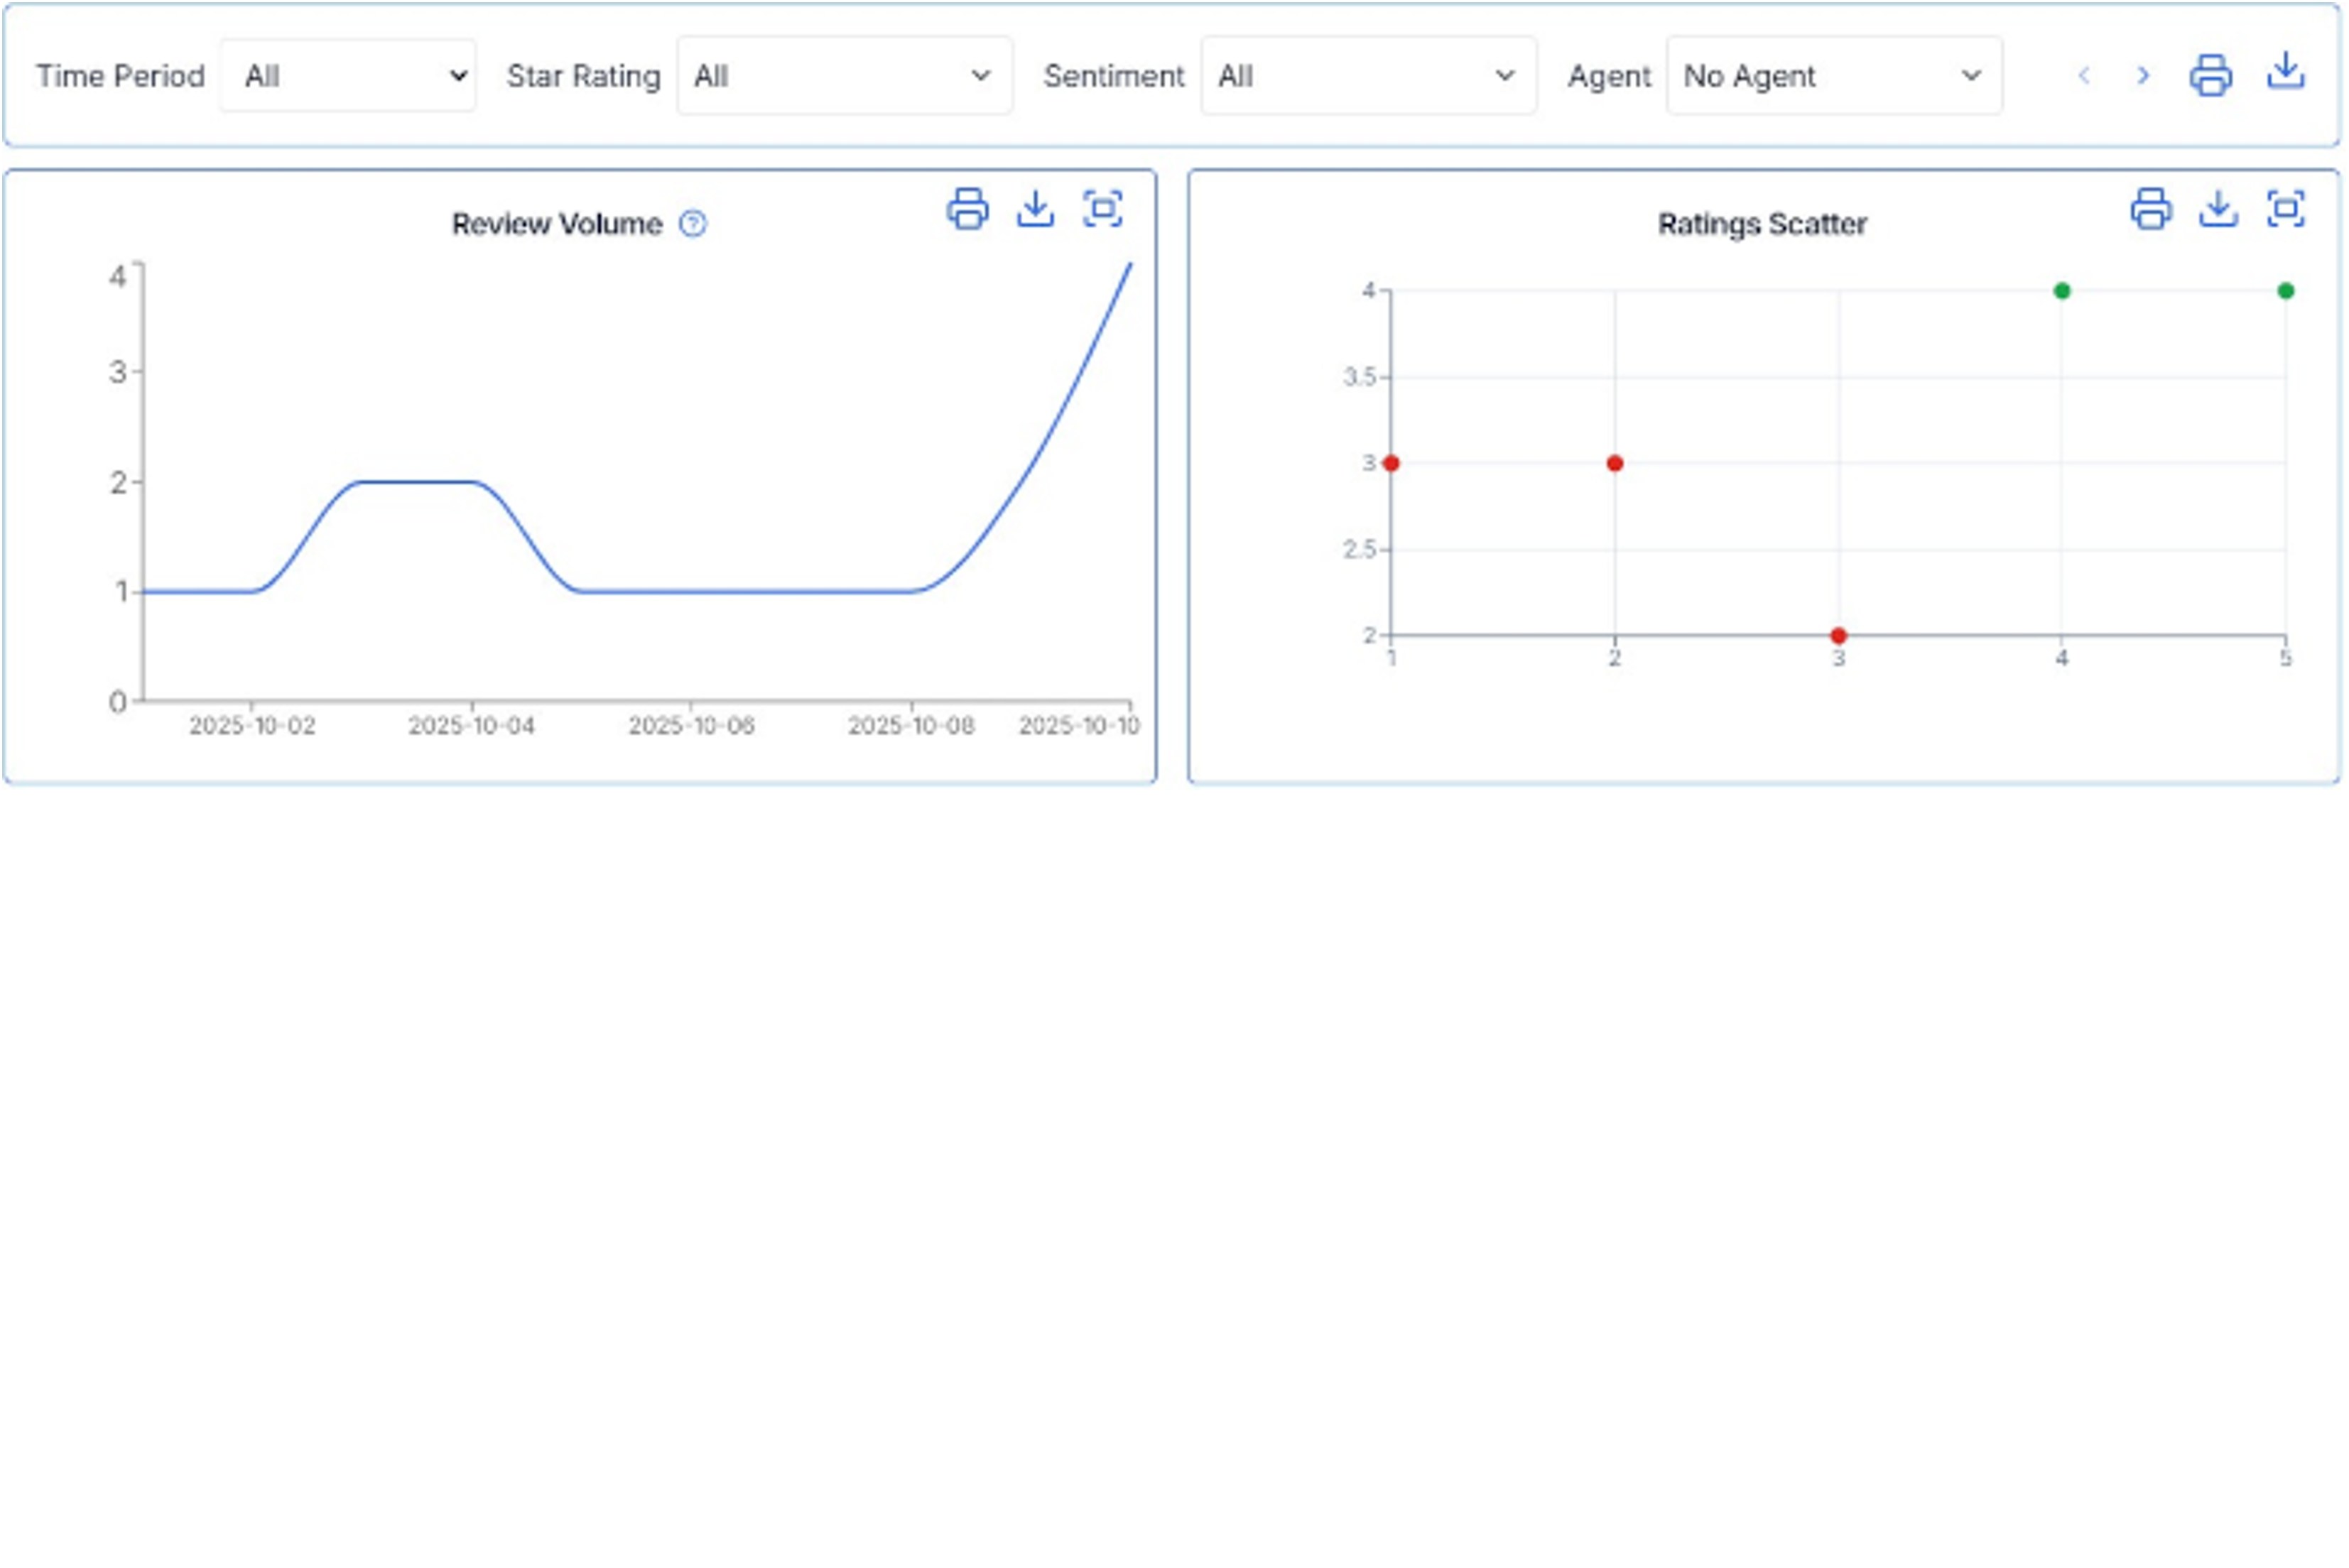Click the download icon in top filter bar
Viewport: 2349px width, 1568px height.
2285,72
